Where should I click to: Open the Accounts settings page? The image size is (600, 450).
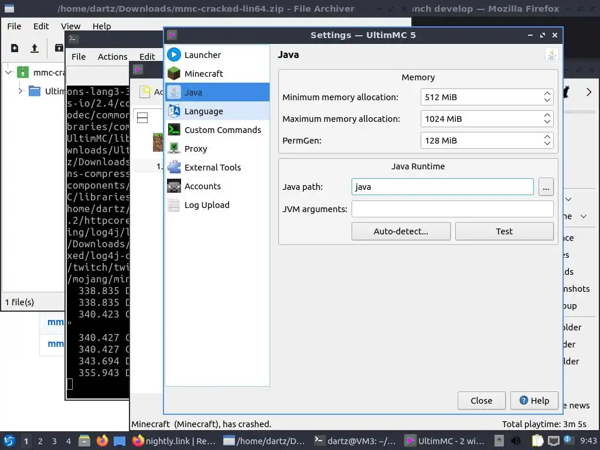(217, 186)
